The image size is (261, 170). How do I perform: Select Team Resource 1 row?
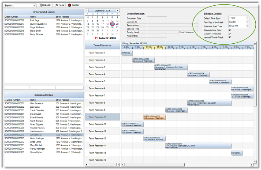click(x=102, y=53)
